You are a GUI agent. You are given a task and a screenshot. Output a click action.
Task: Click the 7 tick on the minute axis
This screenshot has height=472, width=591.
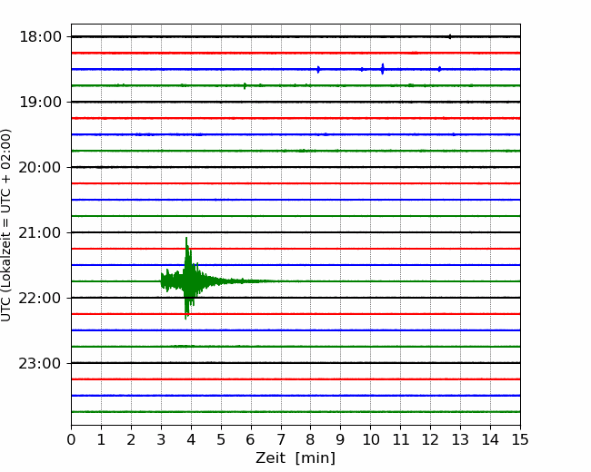point(281,439)
